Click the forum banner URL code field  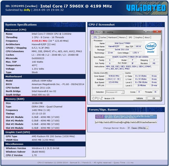pyautogui.click(x=126, y=122)
